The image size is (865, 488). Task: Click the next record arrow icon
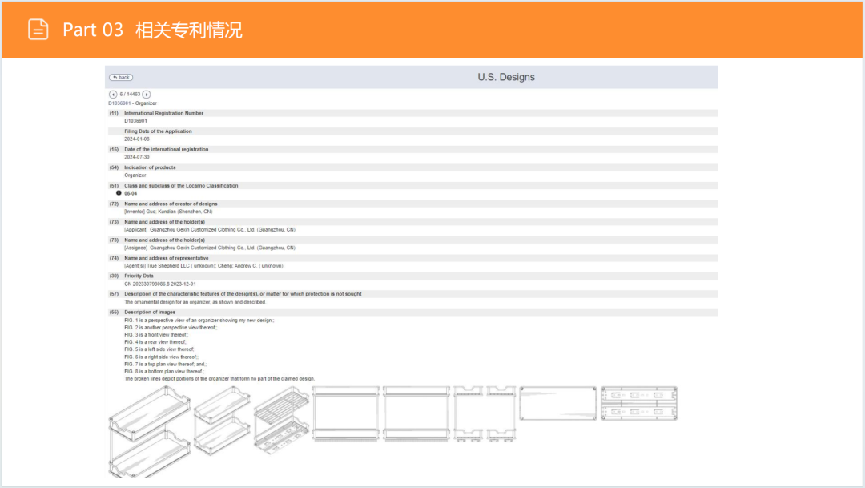point(147,94)
